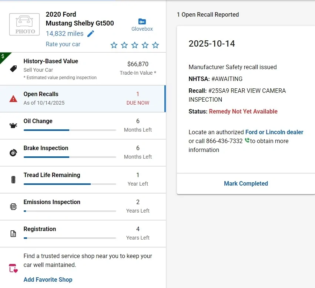Click the $66,870 trade-in value
This screenshot has width=315, height=288.
point(138,64)
